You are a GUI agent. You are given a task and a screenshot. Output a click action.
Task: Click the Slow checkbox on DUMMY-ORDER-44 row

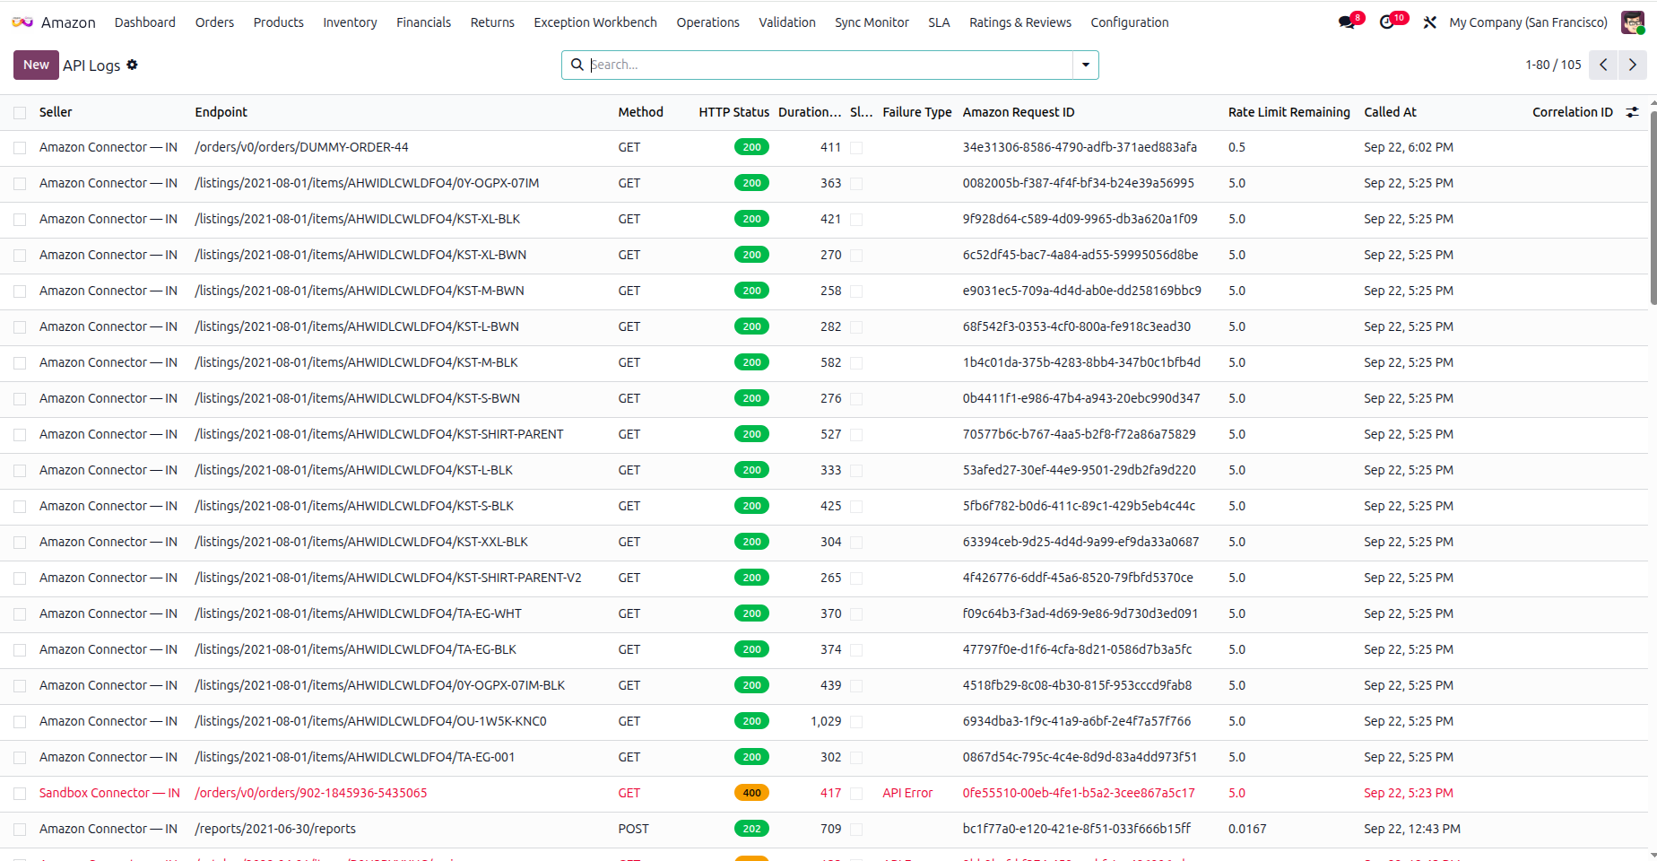click(856, 148)
